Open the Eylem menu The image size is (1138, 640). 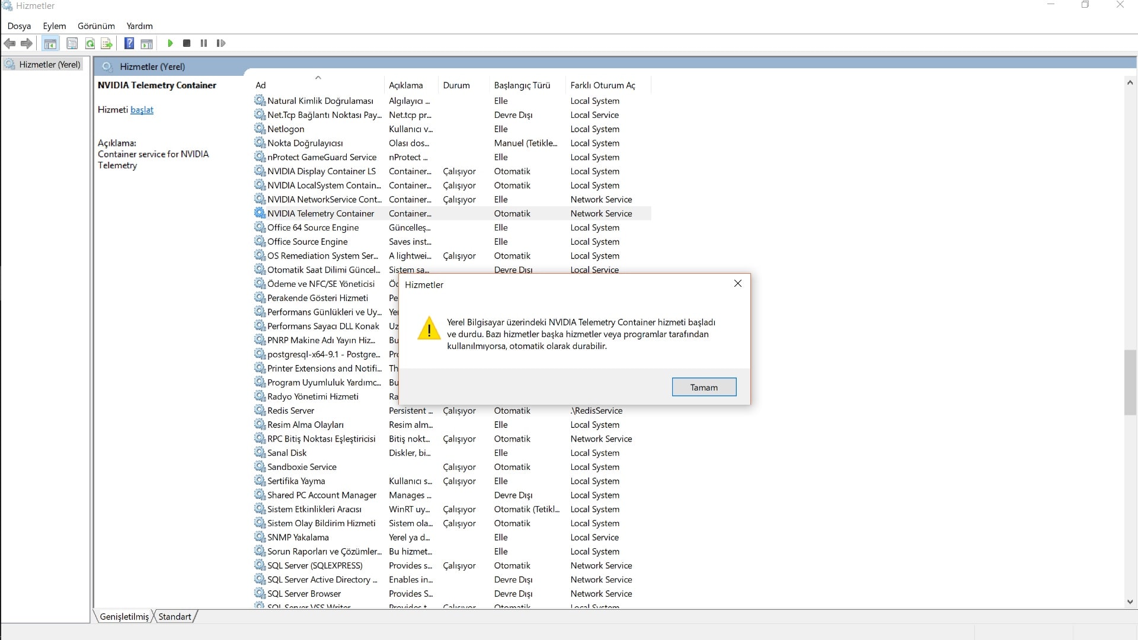54,26
